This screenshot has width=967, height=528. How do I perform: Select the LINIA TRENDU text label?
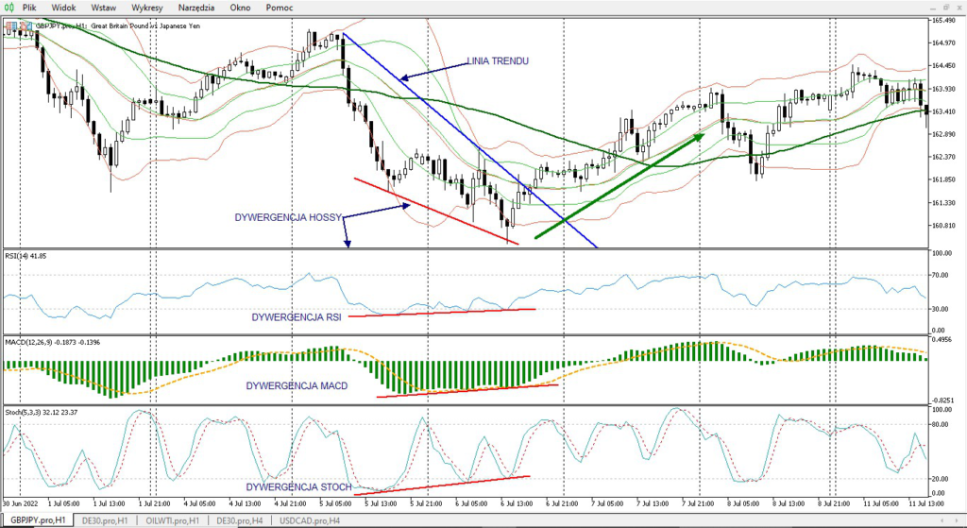[498, 61]
